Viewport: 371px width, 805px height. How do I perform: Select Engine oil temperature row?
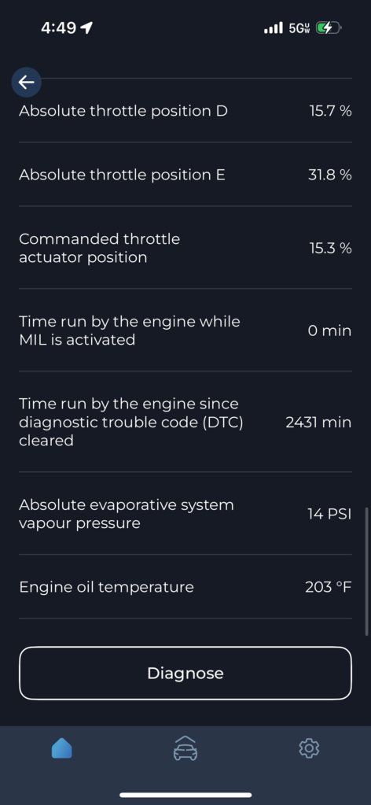[185, 587]
